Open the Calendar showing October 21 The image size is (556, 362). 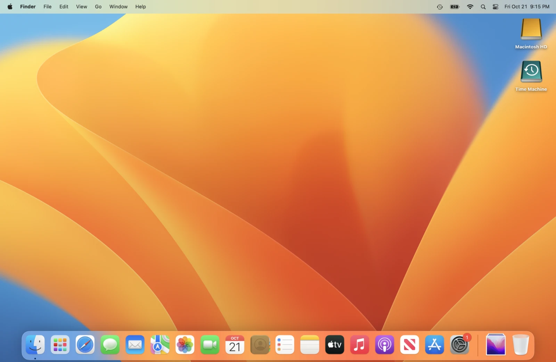(x=235, y=345)
